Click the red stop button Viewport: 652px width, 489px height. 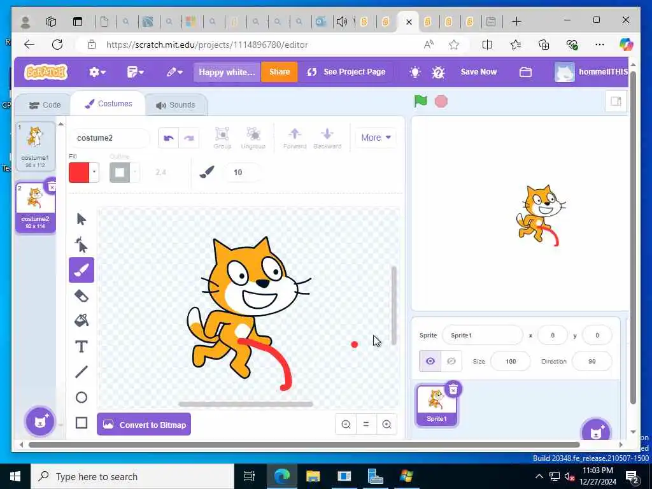[441, 101]
